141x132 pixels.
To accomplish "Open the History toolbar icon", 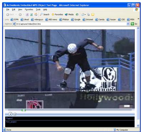I will 77,15.
